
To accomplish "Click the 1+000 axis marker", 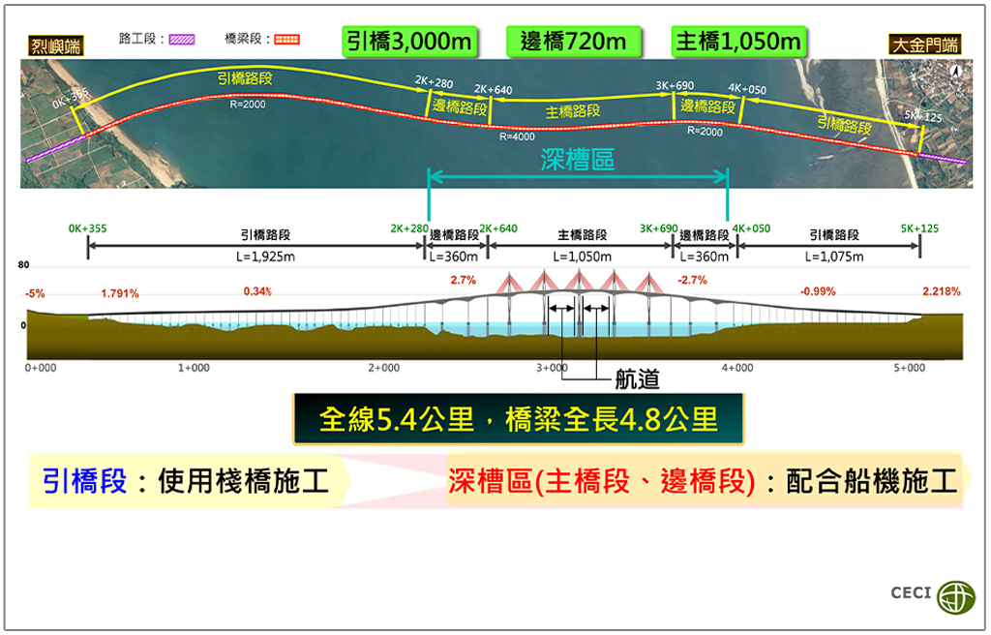I will tap(194, 368).
